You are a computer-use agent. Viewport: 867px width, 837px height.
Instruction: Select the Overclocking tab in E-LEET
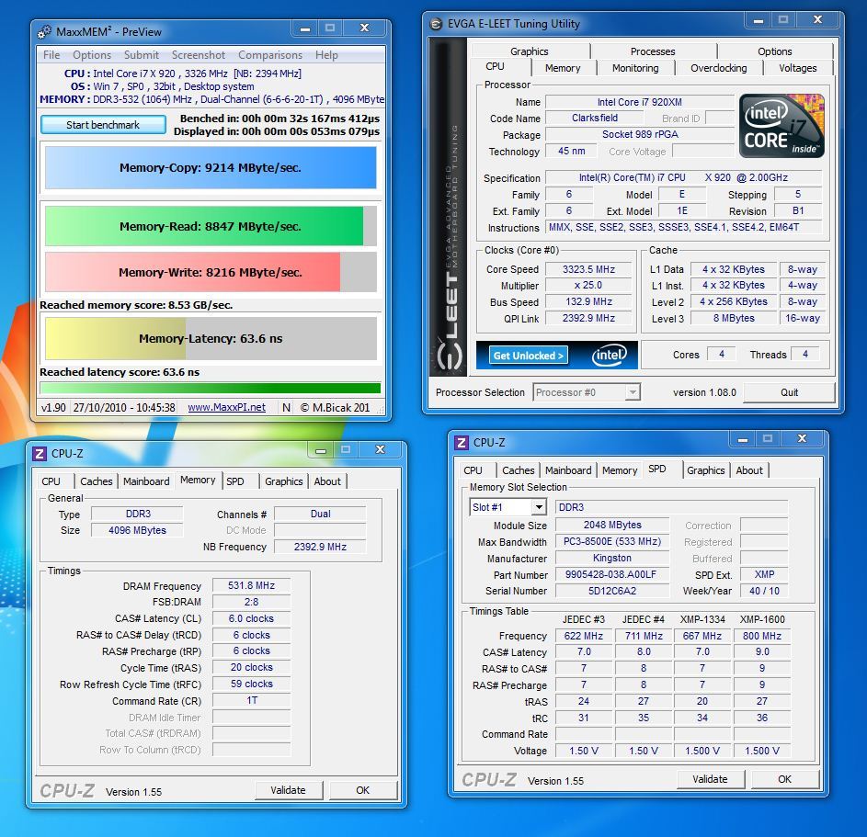click(x=718, y=68)
